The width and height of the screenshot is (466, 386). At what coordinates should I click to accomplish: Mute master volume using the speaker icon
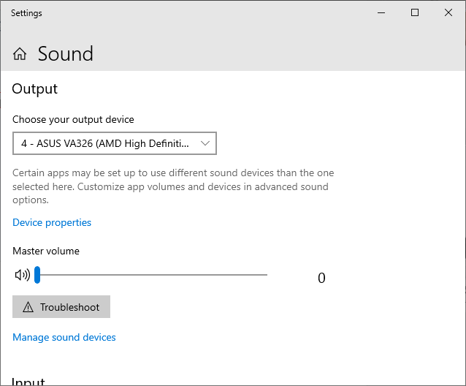click(x=22, y=275)
